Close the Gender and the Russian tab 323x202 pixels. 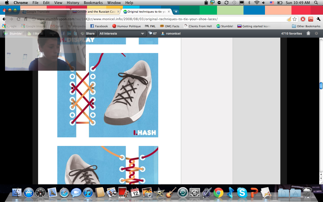coord(118,12)
